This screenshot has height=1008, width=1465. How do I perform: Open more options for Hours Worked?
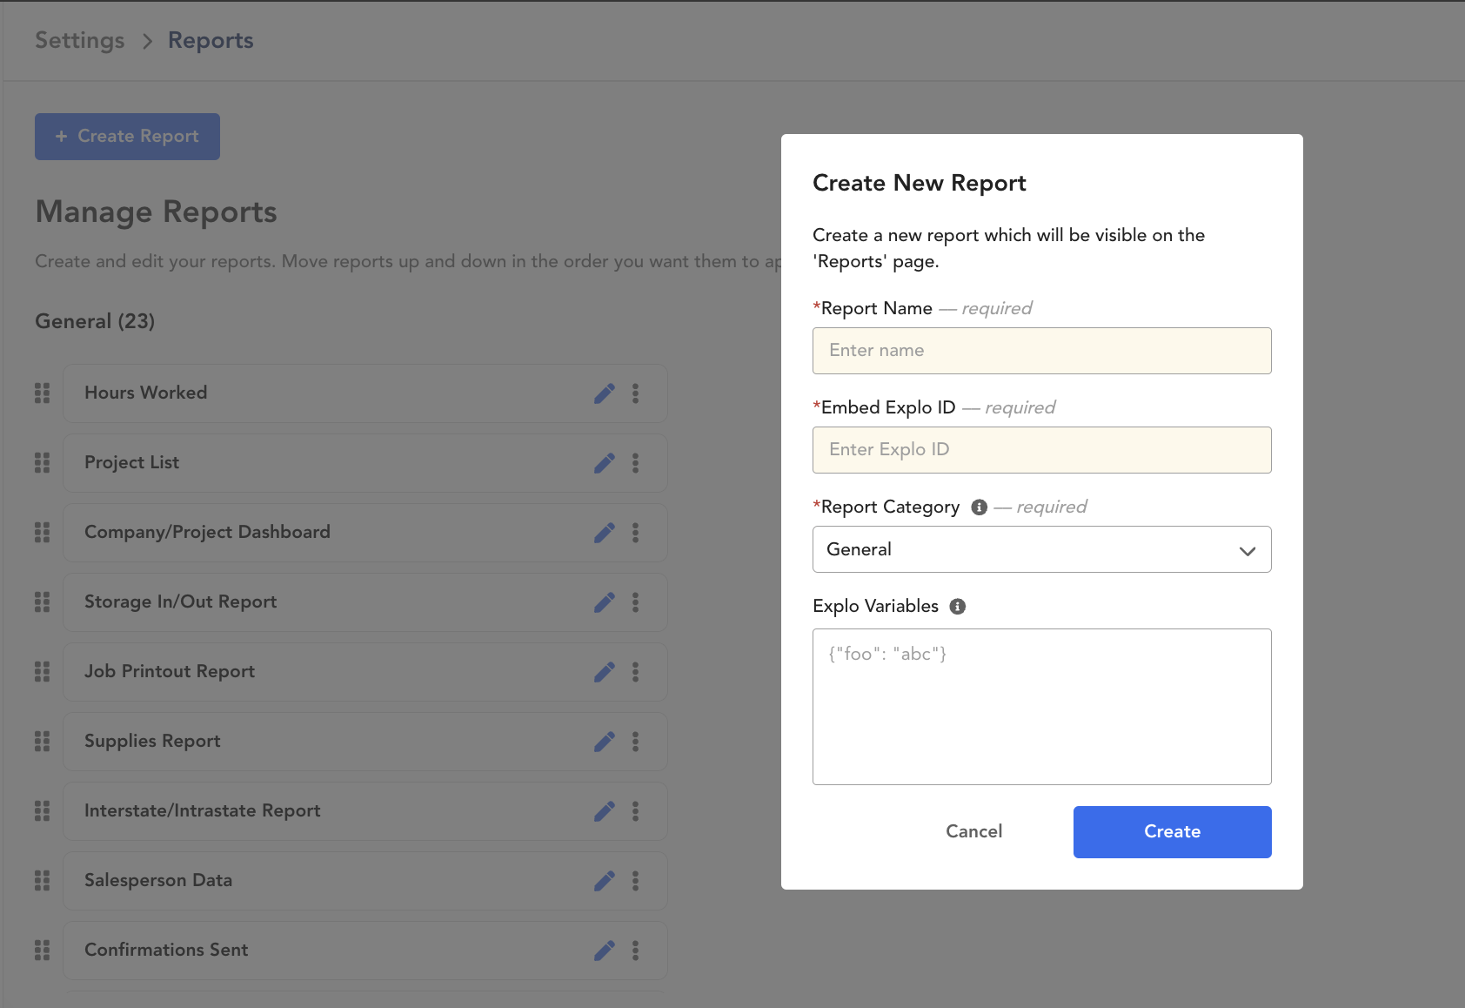point(636,393)
